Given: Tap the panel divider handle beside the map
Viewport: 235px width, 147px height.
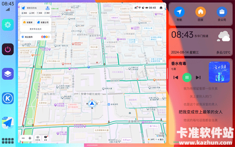Looking at the screenshot, I should point(167,73).
